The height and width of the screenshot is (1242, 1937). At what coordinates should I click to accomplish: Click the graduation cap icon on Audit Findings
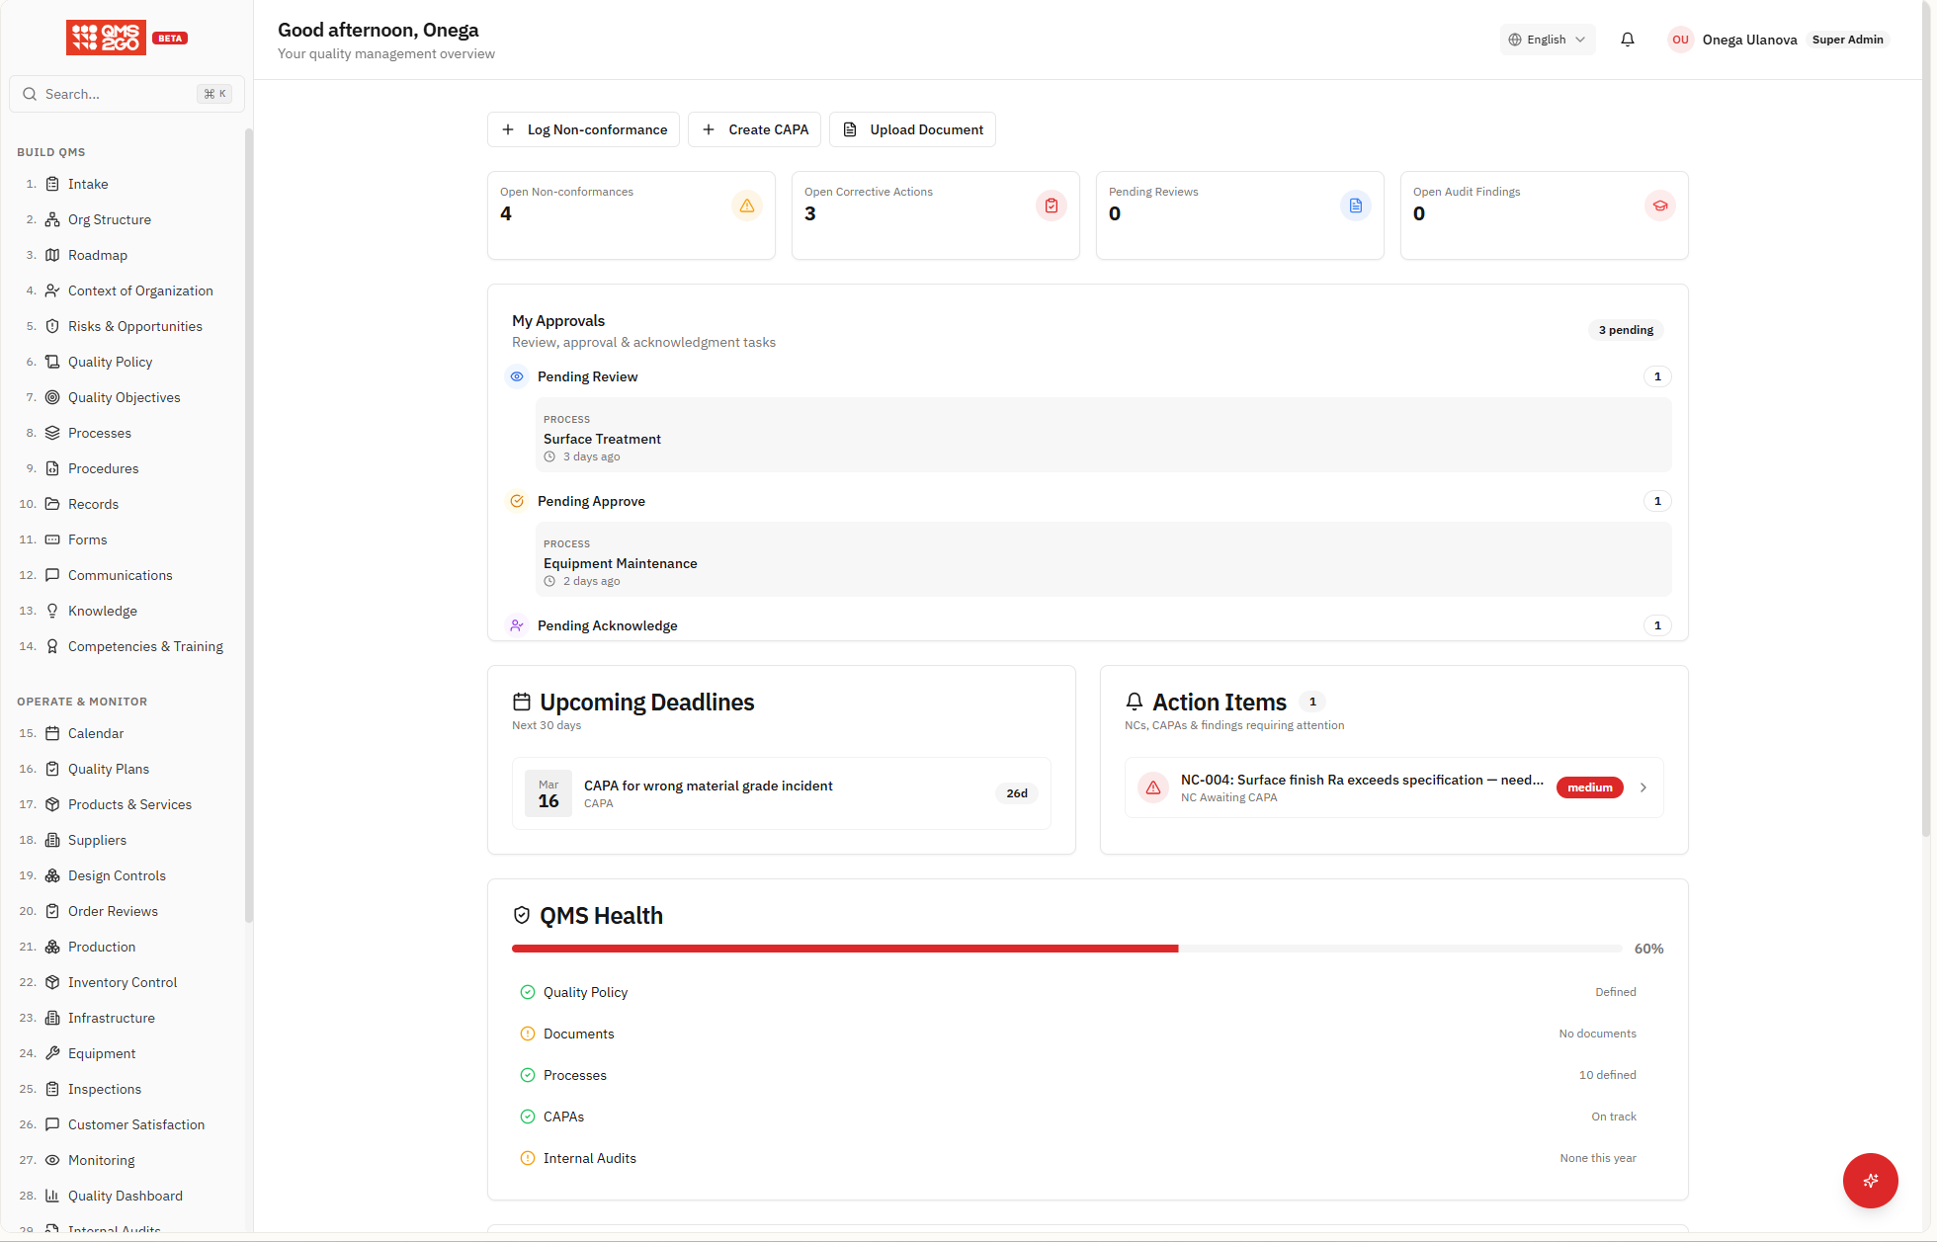(1659, 206)
